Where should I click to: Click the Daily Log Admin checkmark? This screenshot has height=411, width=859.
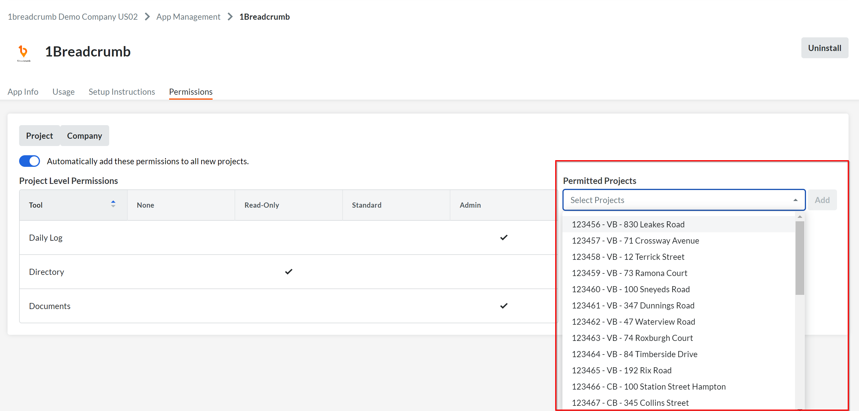504,238
